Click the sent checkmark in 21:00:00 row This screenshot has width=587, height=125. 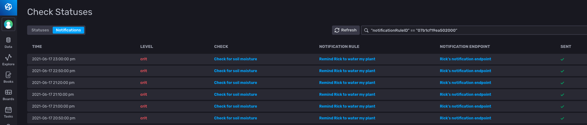click(x=562, y=107)
